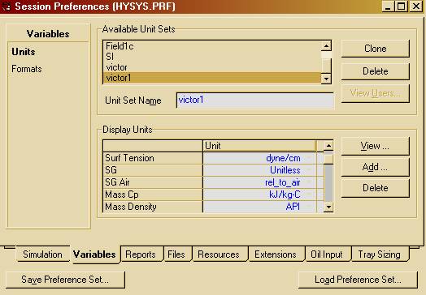Open Unitless unit for SG
426x295 pixels.
pos(259,170)
